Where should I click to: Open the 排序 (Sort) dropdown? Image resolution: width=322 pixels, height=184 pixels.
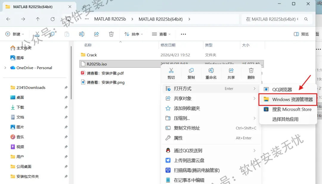coord(134,34)
